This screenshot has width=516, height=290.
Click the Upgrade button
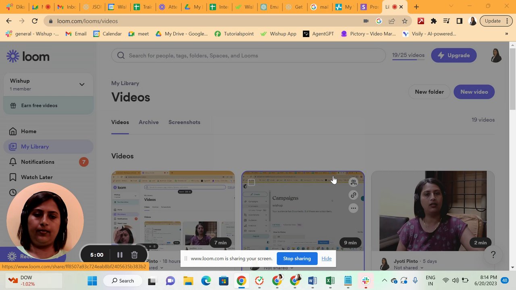454,55
